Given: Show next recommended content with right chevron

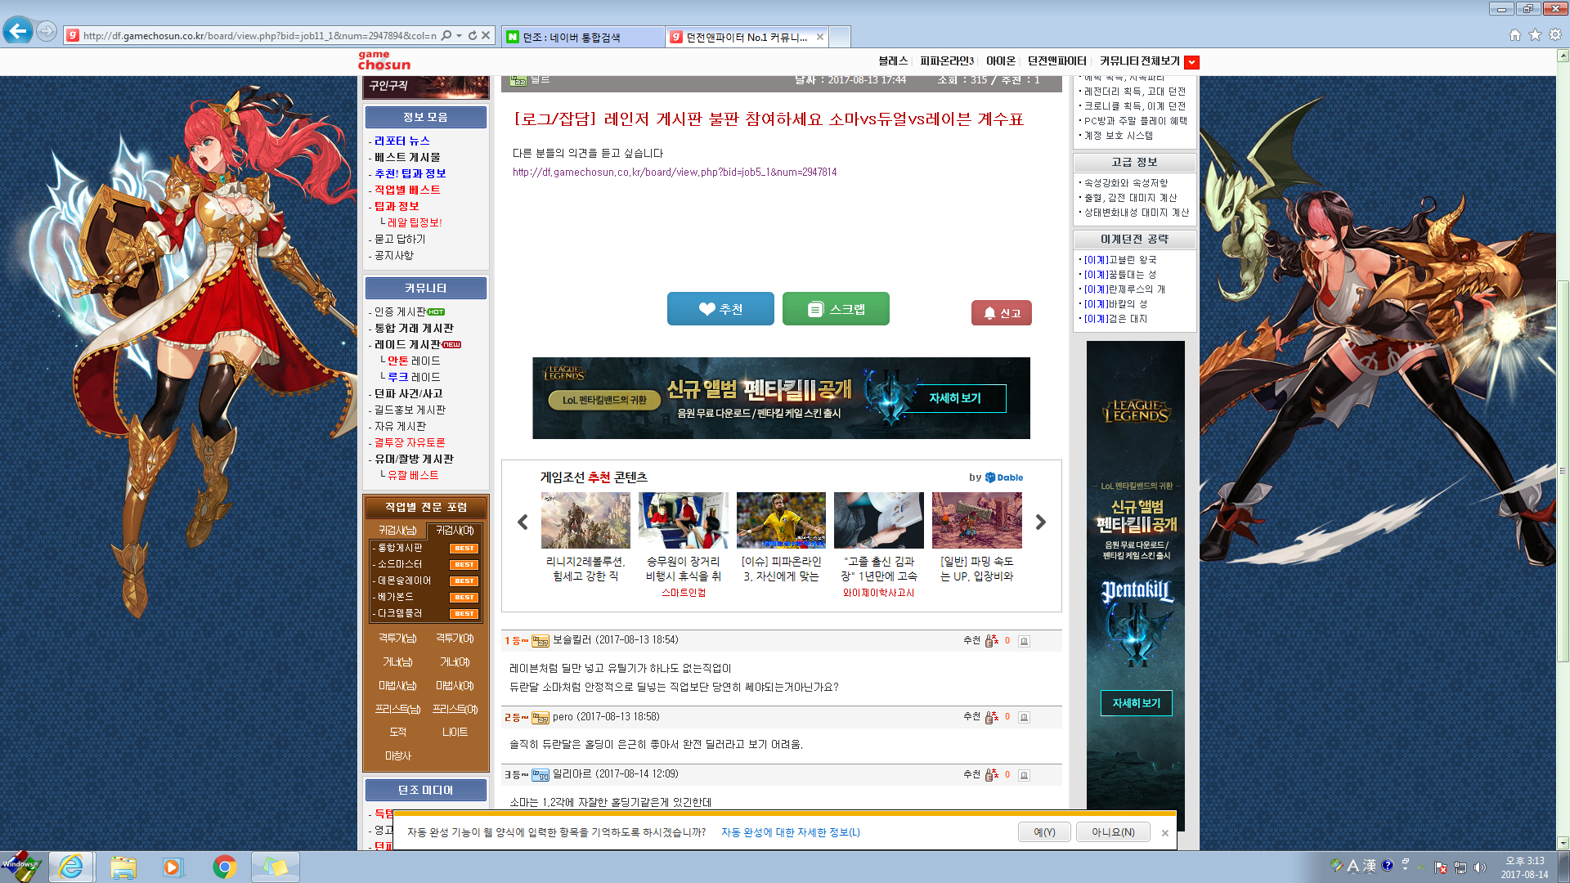Looking at the screenshot, I should coord(1040,522).
